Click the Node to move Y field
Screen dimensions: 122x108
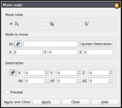coord(63,52)
